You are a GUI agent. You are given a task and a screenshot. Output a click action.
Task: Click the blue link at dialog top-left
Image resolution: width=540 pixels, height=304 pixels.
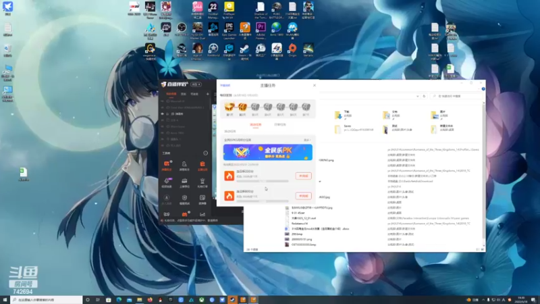tap(225, 86)
